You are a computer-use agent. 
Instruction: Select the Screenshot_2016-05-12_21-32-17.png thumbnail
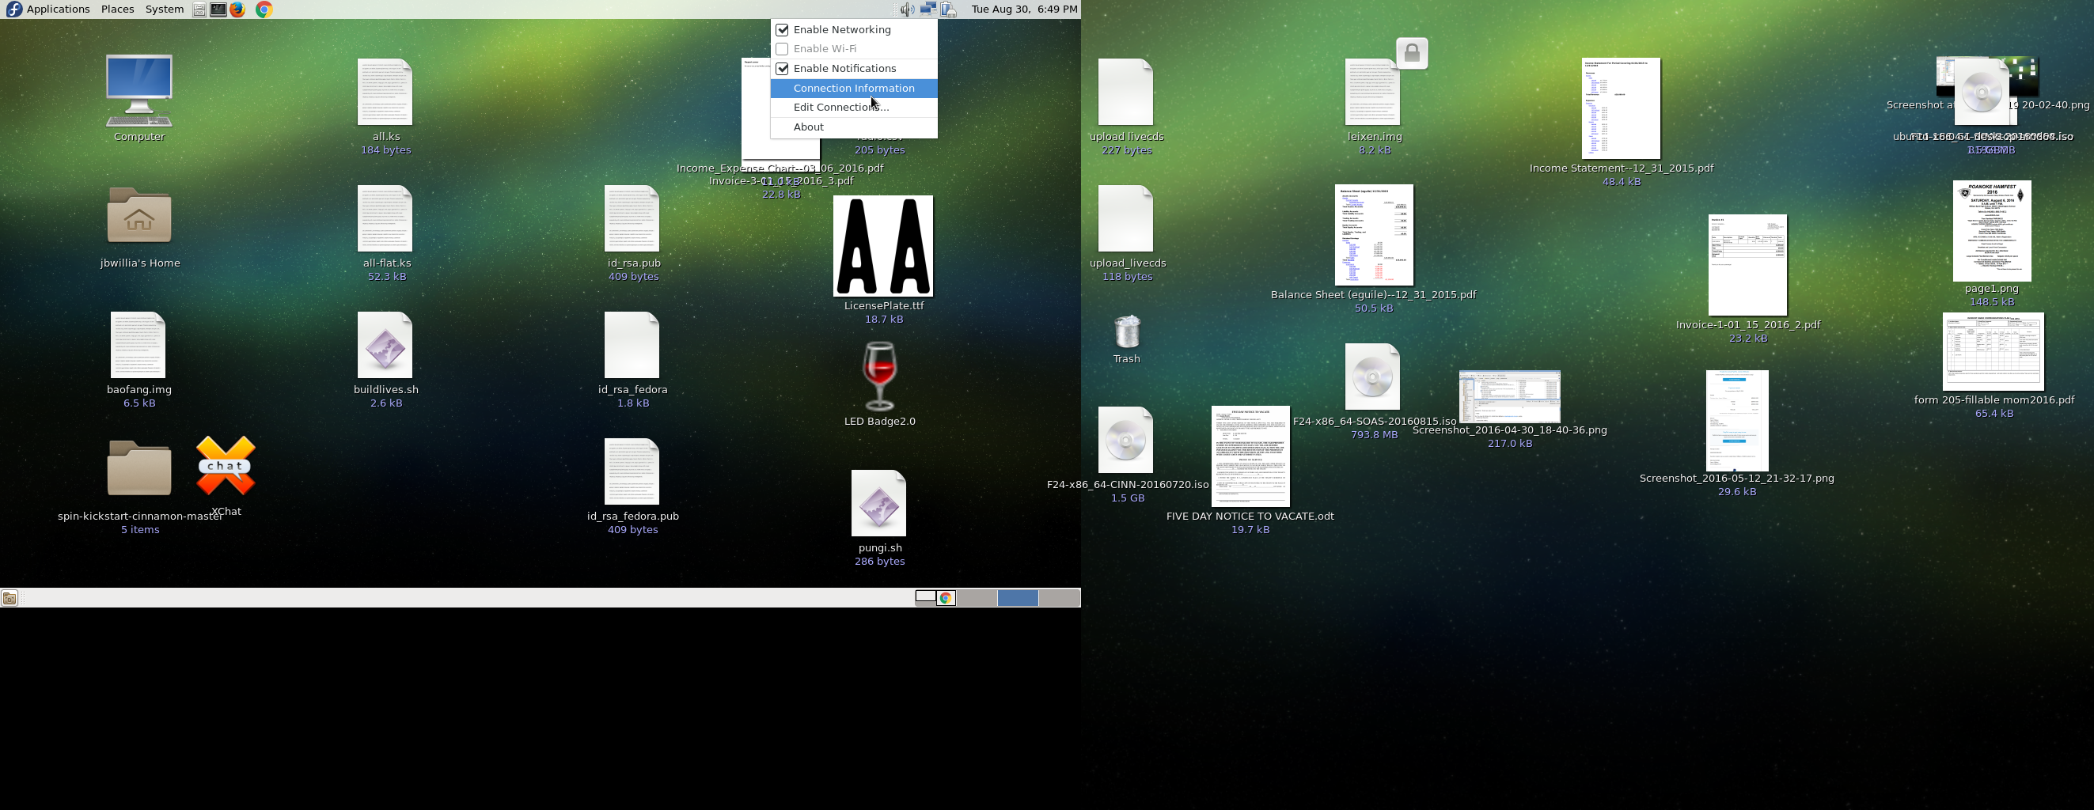tap(1737, 421)
